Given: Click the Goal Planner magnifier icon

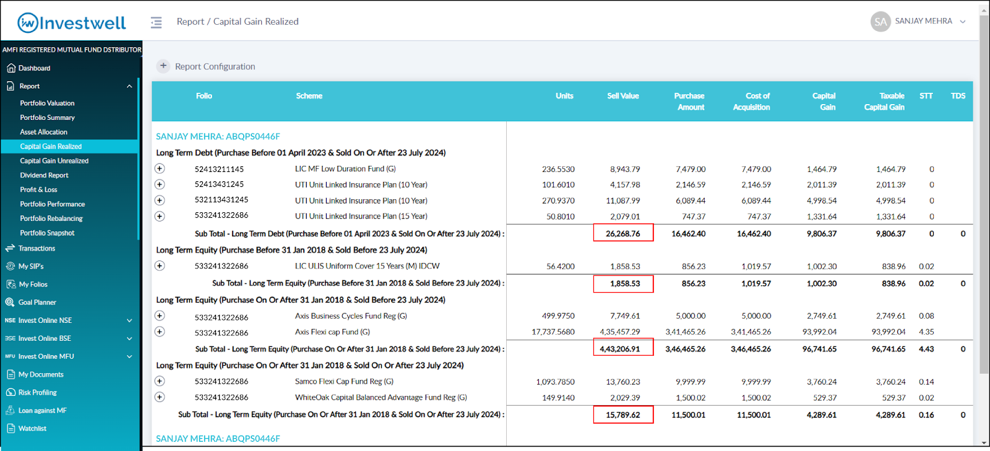Looking at the screenshot, I should (x=10, y=302).
